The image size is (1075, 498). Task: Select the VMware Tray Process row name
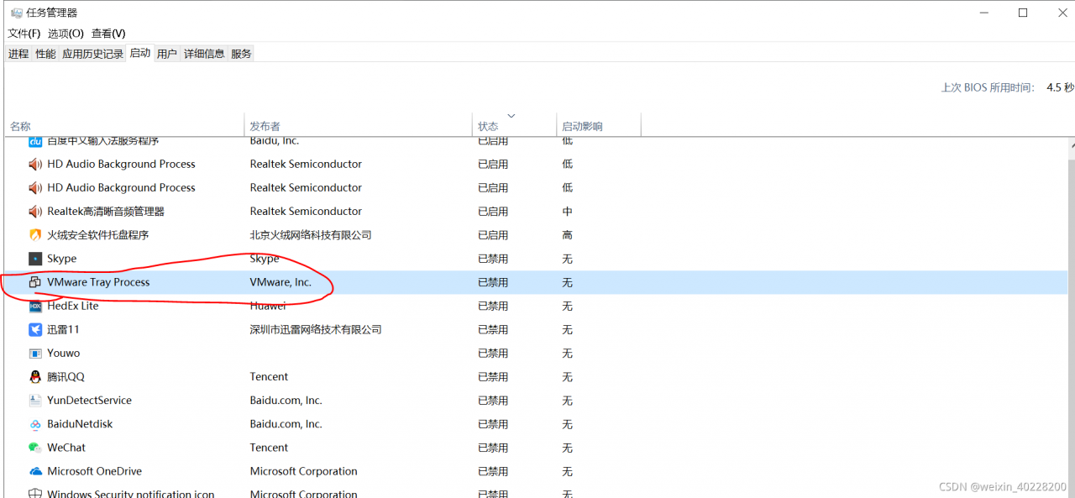tap(98, 282)
